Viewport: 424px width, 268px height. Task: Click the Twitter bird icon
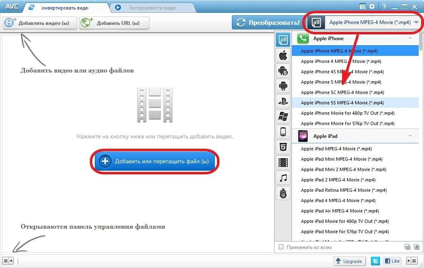(376, 261)
